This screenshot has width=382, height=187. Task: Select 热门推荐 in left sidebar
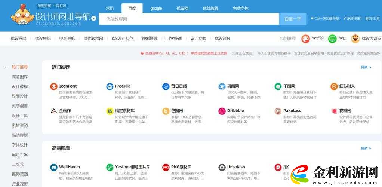point(20,67)
